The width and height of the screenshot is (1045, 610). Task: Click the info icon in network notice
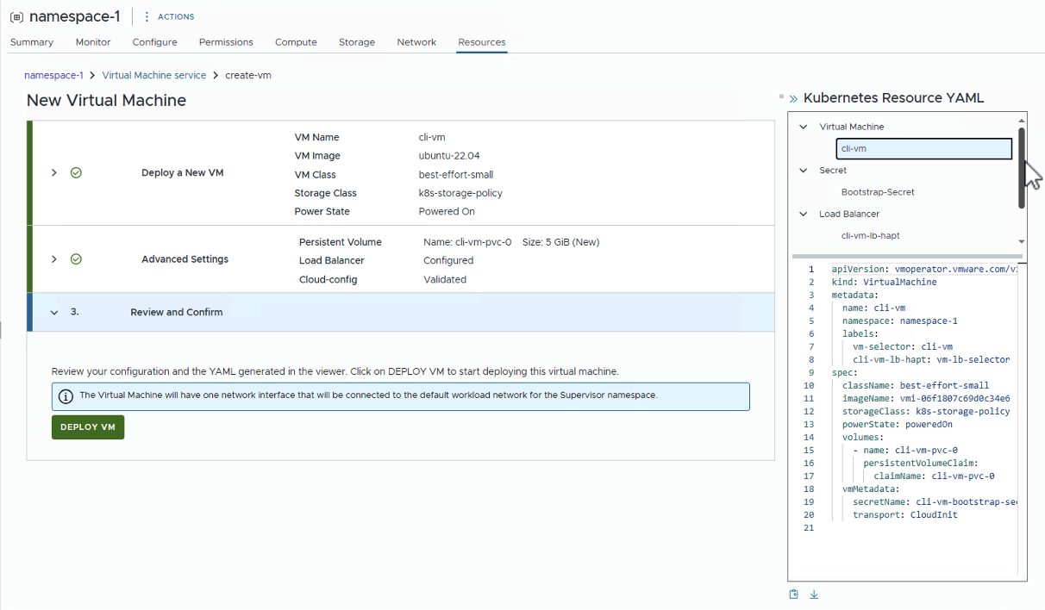pyautogui.click(x=66, y=396)
